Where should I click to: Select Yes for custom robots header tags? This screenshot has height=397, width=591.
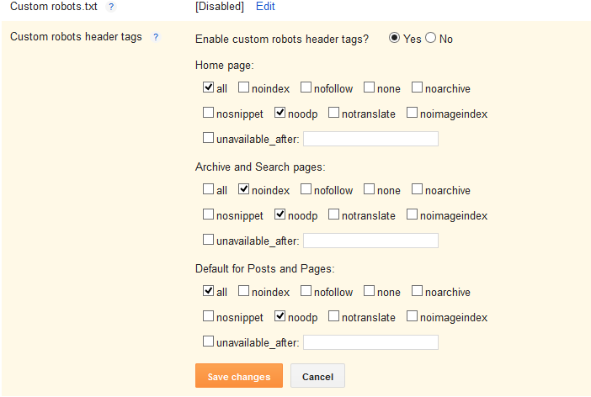[x=394, y=38]
